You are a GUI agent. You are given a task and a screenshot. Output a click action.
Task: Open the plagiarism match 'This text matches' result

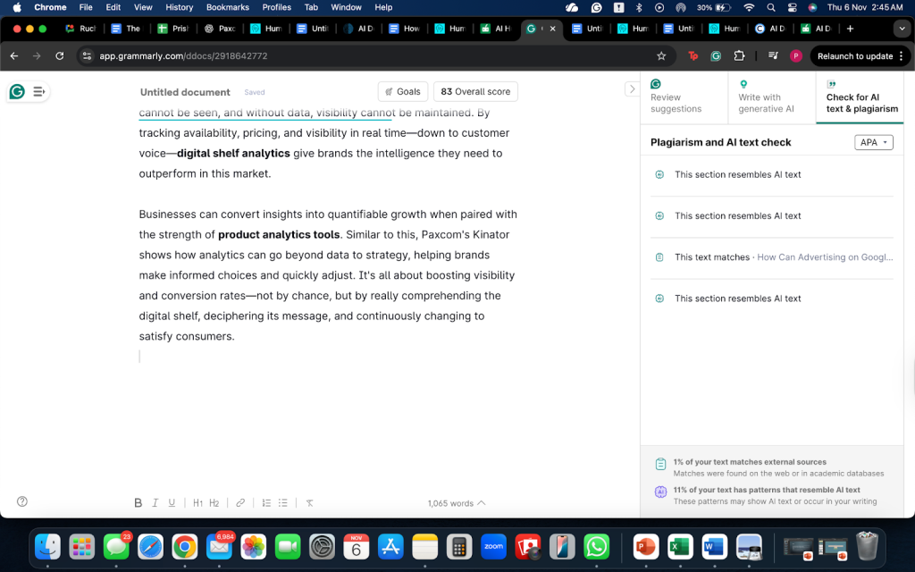773,257
